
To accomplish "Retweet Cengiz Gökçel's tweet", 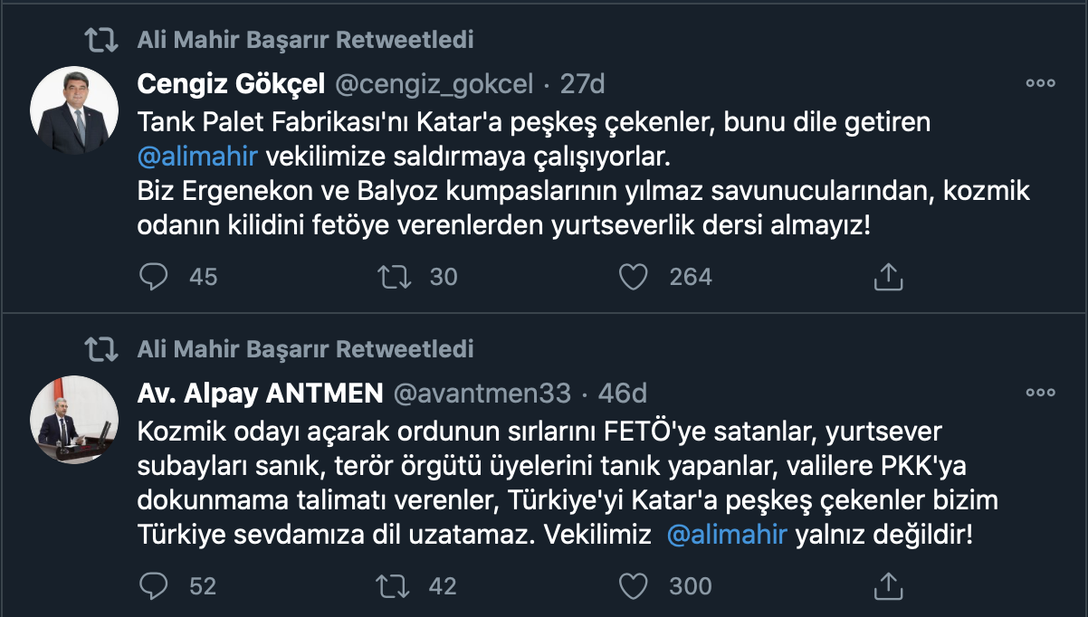I will click(394, 277).
